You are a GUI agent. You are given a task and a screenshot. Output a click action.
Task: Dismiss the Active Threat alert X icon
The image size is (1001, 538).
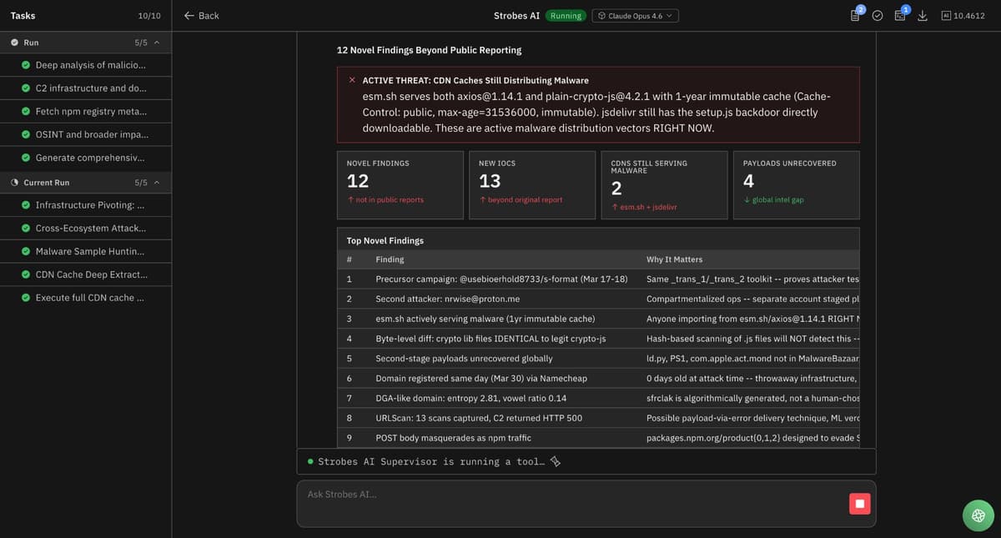[352, 80]
